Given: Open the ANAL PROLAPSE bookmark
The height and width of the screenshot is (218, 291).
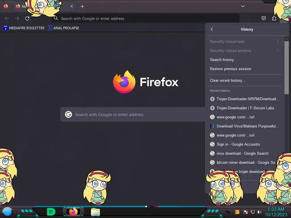Looking at the screenshot, I should pyautogui.click(x=63, y=28).
